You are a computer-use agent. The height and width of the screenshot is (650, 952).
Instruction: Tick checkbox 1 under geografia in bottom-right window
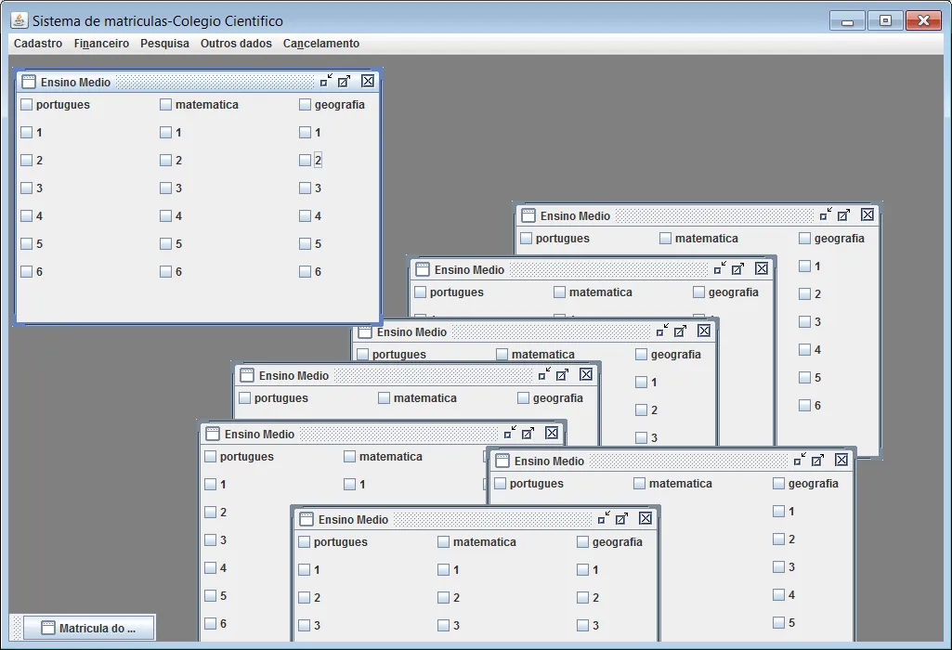click(x=784, y=512)
